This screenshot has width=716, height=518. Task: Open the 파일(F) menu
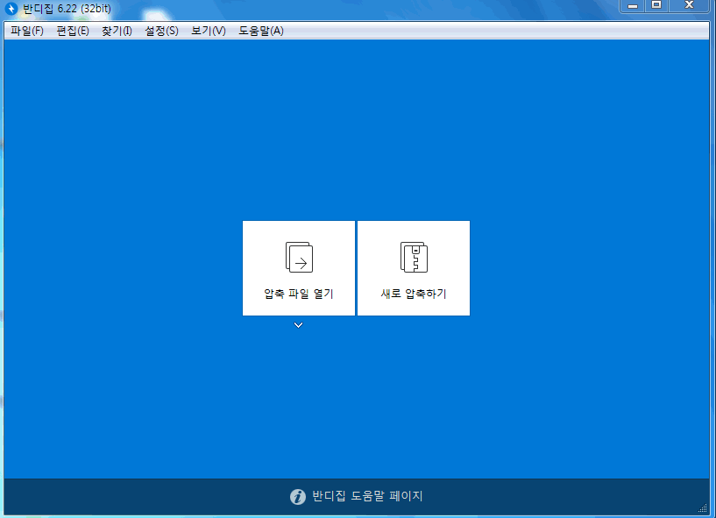pyautogui.click(x=27, y=31)
